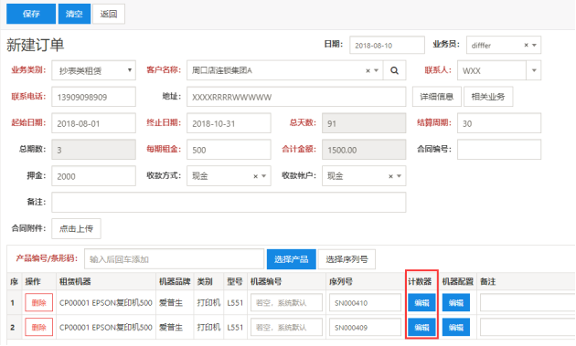This screenshot has height=346, width=576.
Task: Click the 产品编号/条形码 barcode input field
Action: tap(174, 259)
